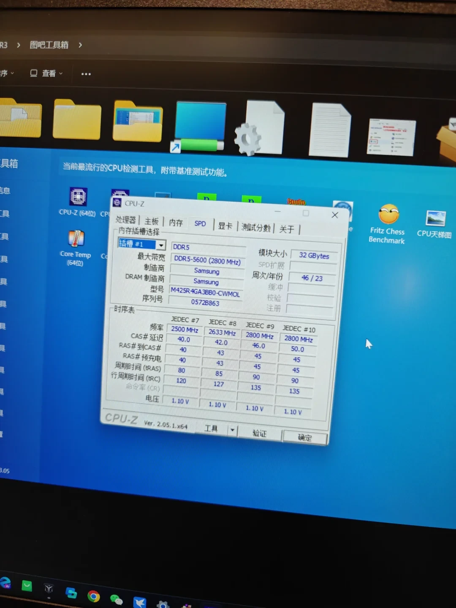Close the CPU-Z window
456x608 pixels.
[335, 215]
